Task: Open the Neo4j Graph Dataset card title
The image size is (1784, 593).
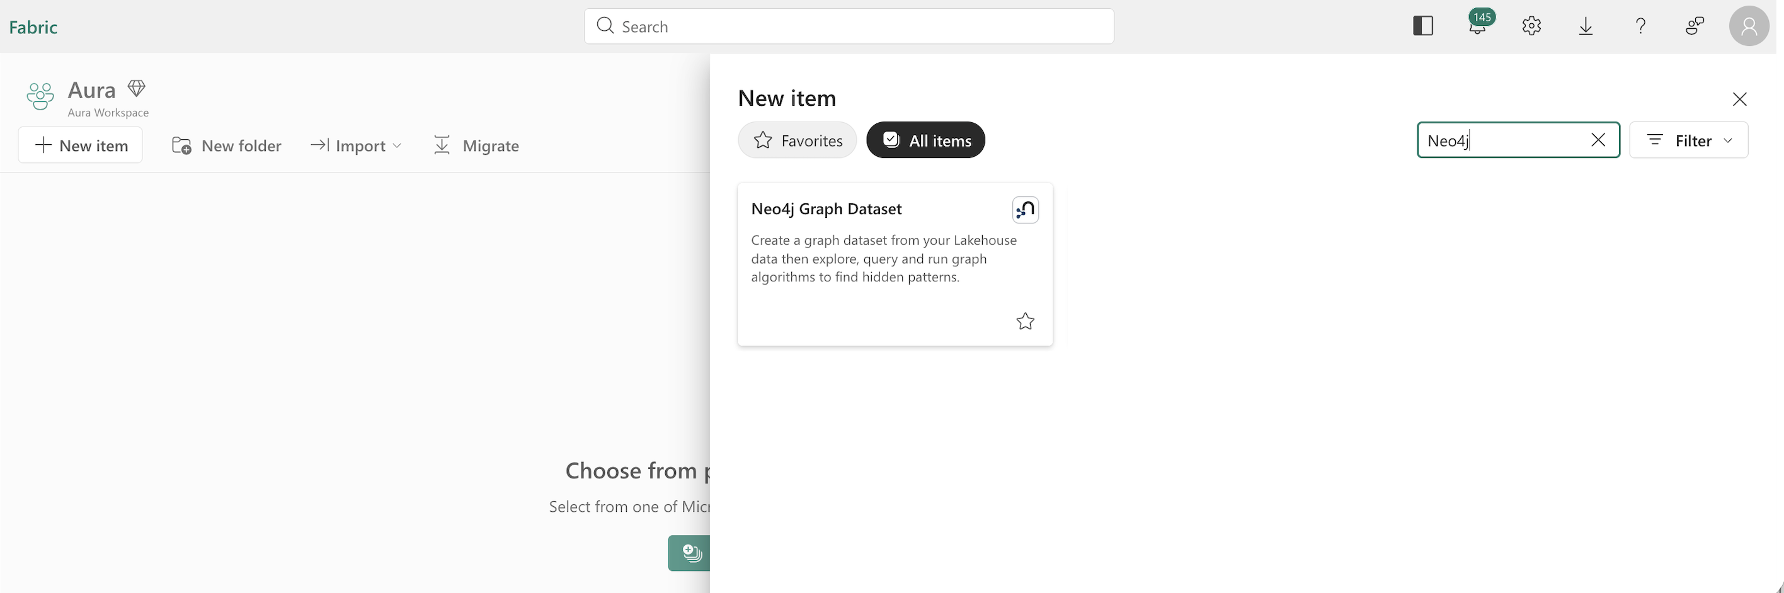Action: click(826, 209)
